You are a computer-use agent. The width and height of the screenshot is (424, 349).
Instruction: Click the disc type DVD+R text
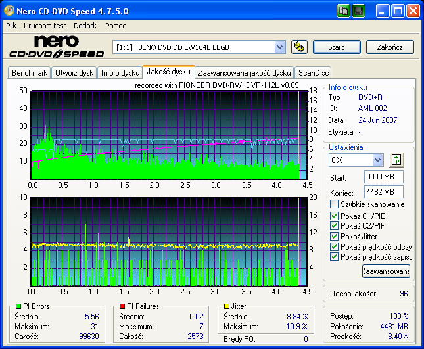370,97
